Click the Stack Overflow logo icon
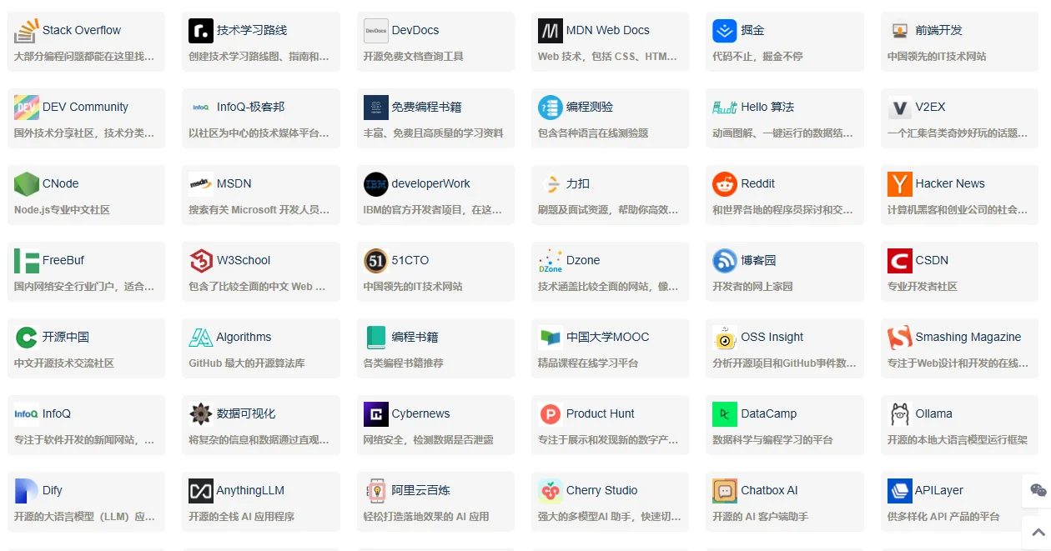Viewport: 1051px width, 551px height. click(x=27, y=30)
